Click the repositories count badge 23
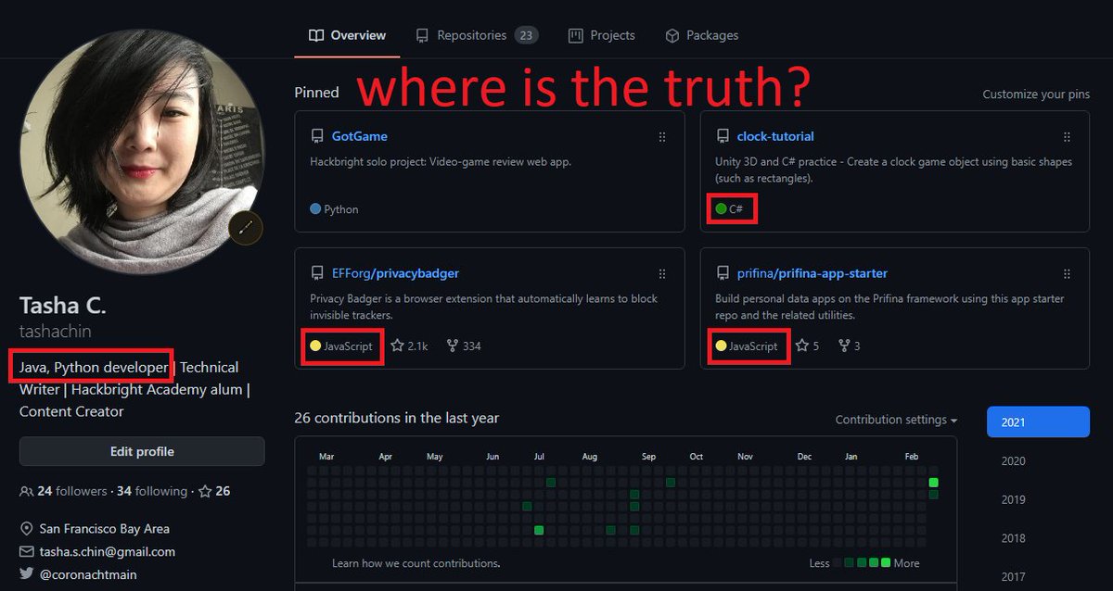The width and height of the screenshot is (1113, 591). coord(526,35)
